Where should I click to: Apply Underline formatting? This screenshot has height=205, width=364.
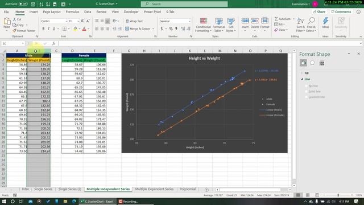[54, 28]
